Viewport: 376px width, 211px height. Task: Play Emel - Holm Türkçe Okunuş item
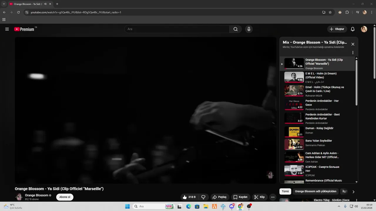point(317,91)
